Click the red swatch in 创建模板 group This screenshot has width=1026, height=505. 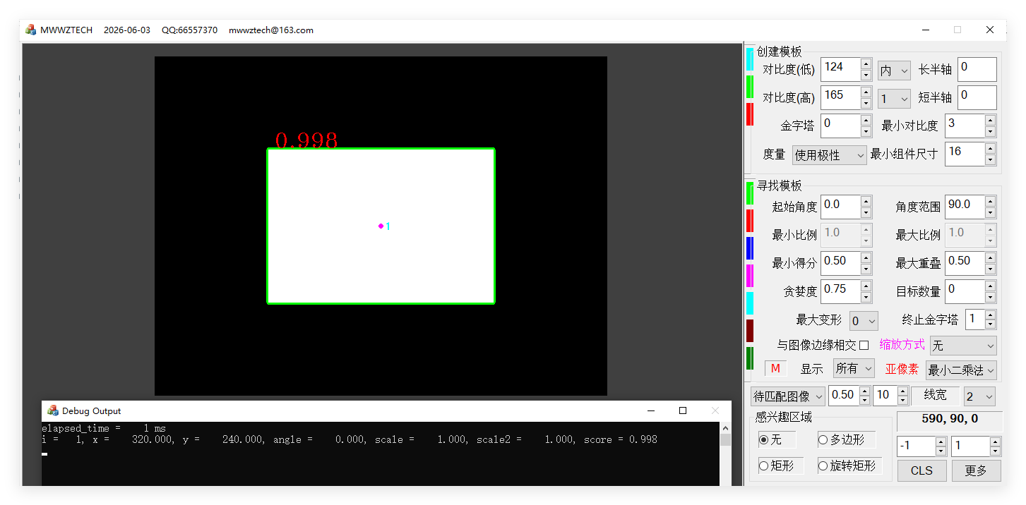(750, 114)
